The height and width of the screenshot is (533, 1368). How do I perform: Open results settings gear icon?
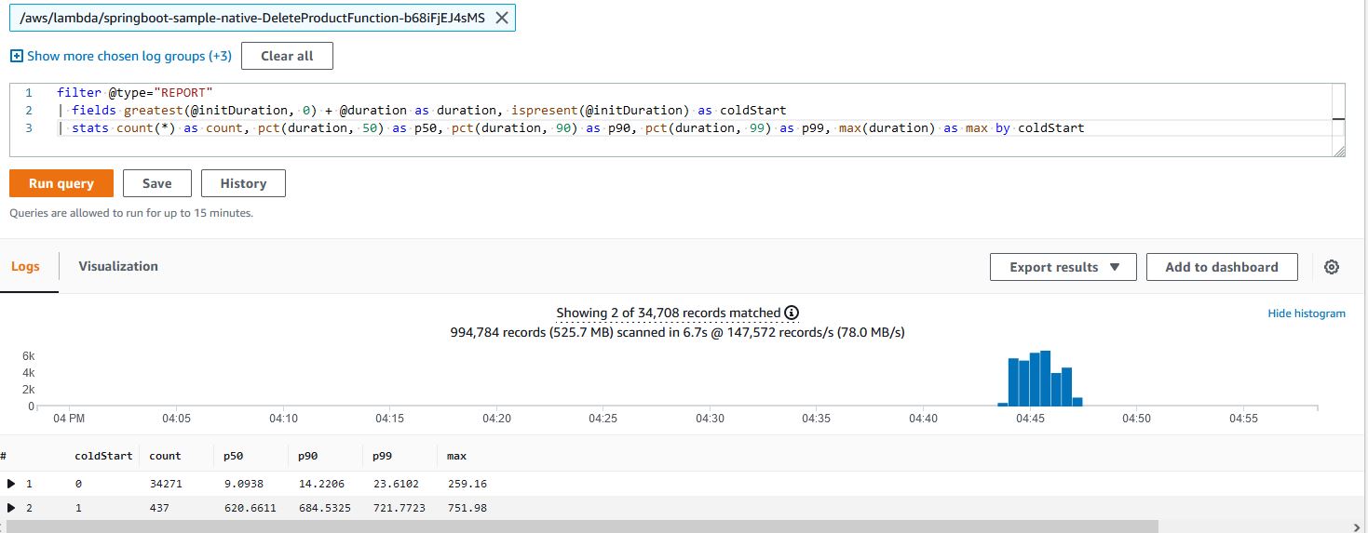[1332, 267]
